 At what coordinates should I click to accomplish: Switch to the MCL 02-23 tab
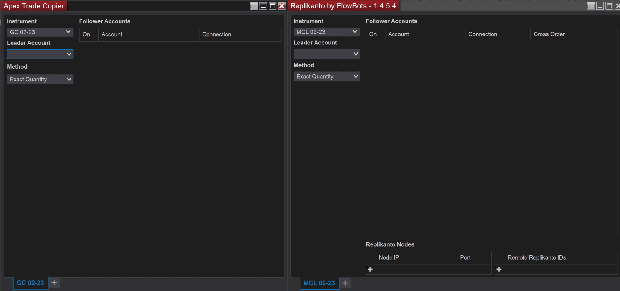[x=319, y=283]
